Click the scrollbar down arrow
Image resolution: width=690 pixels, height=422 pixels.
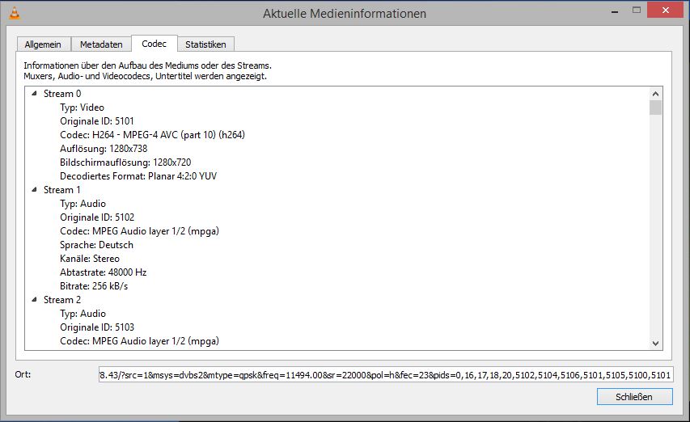(x=655, y=344)
